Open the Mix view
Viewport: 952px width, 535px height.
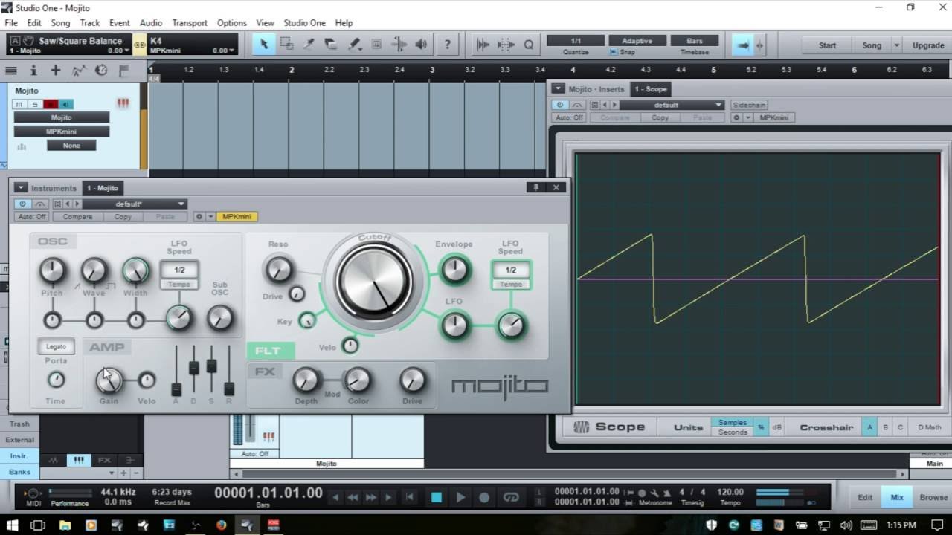coord(897,497)
